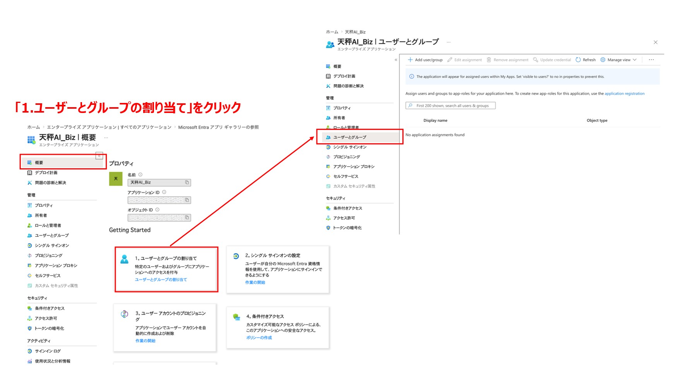Screen dimensions: 674x378
Task: Click 使用状況と分析情報 icon in the left sidebar
Action: [30, 361]
